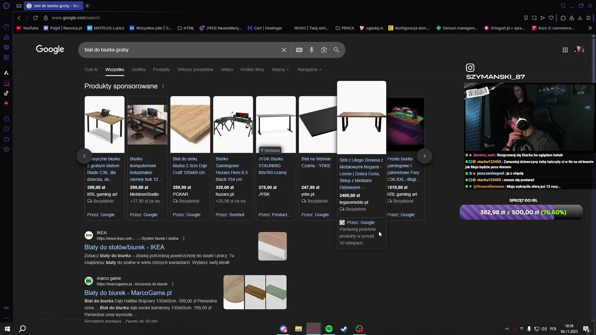Open the Google apps grid icon
This screenshot has width=596, height=335.
[565, 50]
